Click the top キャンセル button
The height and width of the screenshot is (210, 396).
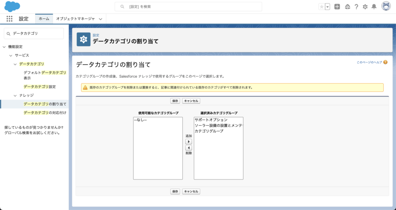tap(191, 101)
